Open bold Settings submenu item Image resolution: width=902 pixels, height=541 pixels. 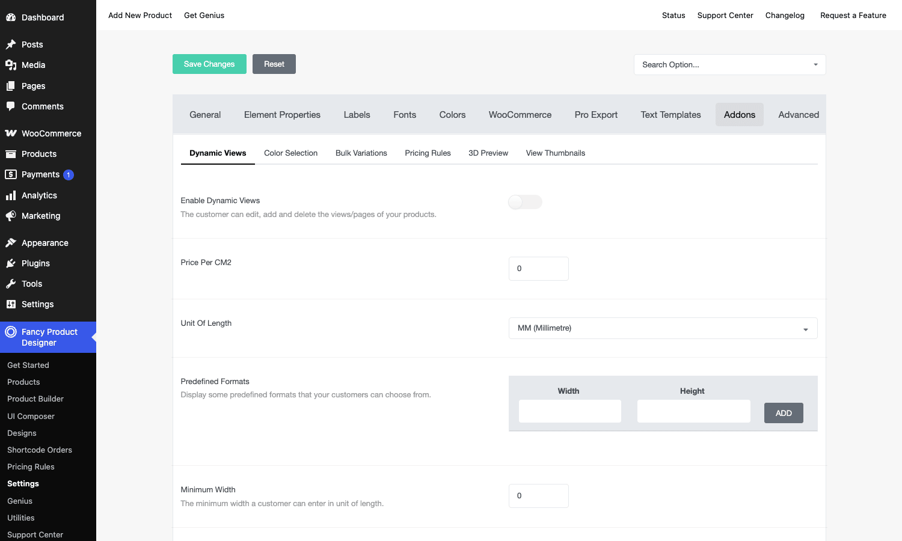(23, 483)
